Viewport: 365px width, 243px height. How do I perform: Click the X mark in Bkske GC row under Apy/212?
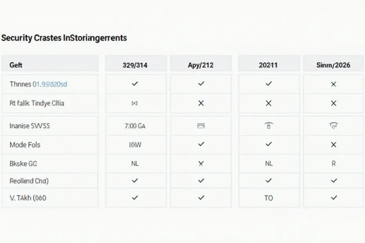click(x=201, y=163)
